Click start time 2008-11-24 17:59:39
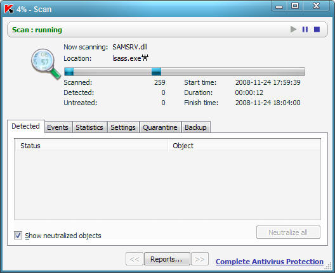Screen dimensions: 335x273 [268, 82]
